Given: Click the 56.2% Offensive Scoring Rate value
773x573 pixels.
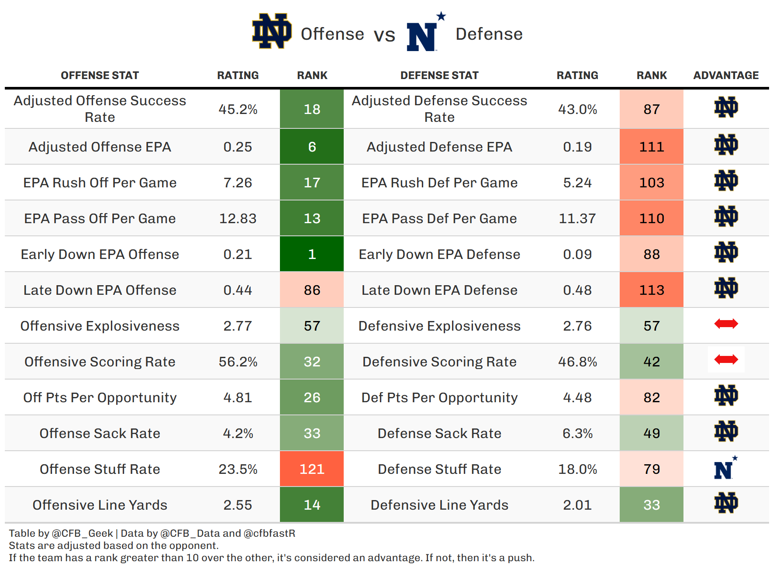Looking at the screenshot, I should click(x=238, y=362).
